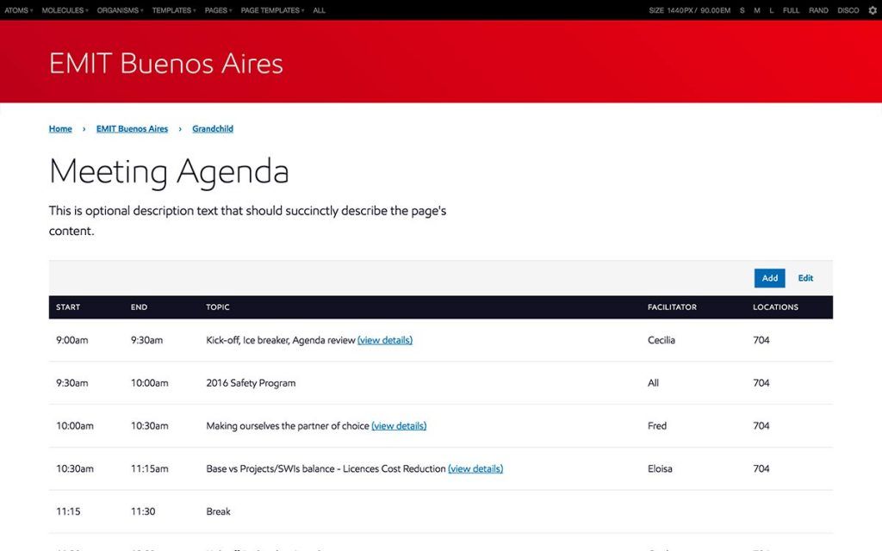Screen dimensions: 882x551
Task: Toggle Disco mode viewport resizing
Action: tap(848, 10)
